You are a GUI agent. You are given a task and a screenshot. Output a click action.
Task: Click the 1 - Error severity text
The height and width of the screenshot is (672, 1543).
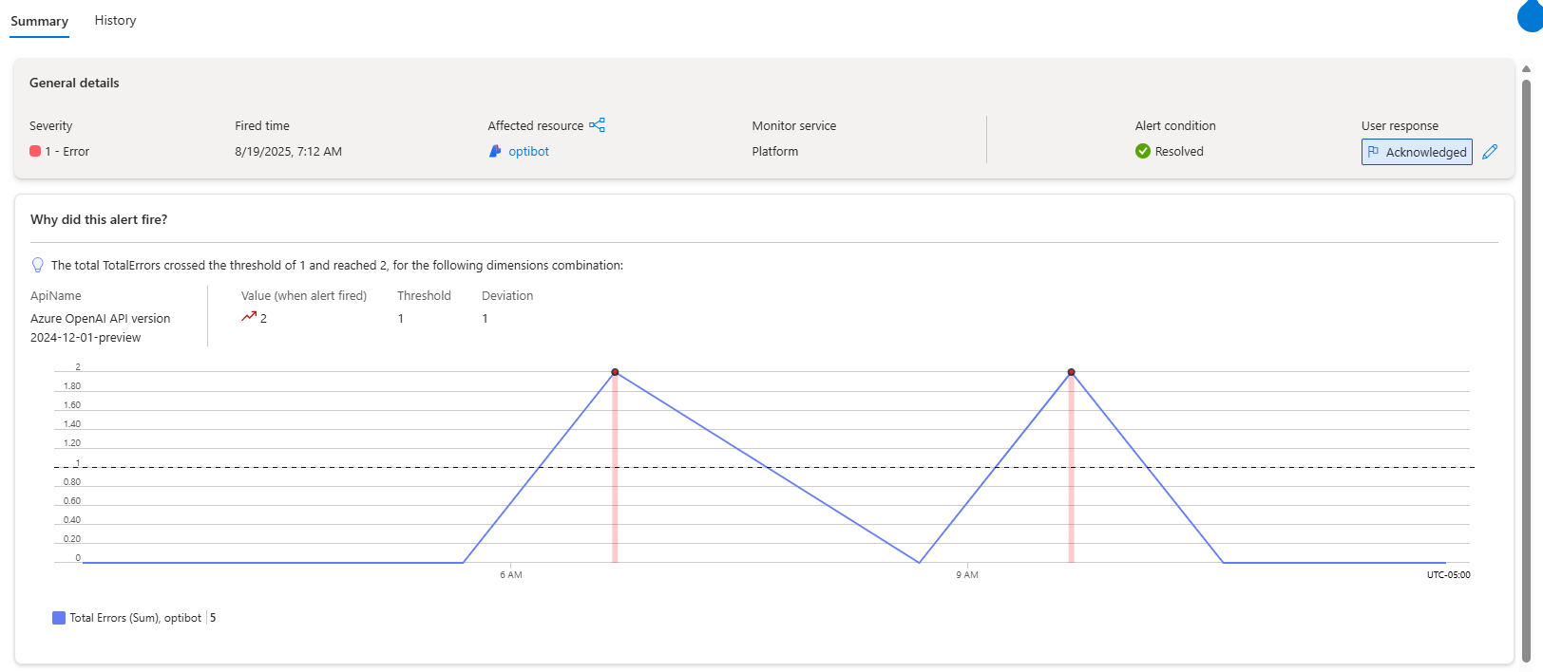[67, 151]
